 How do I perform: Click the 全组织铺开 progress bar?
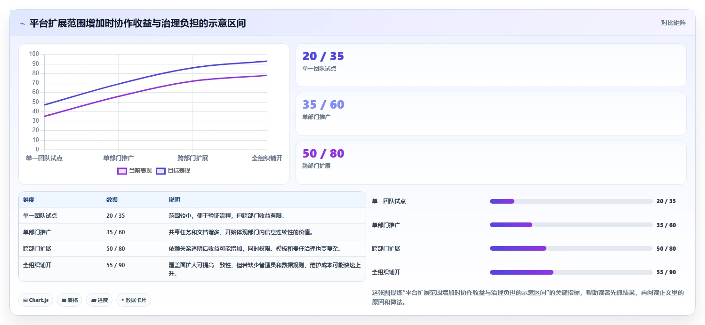[571, 272]
